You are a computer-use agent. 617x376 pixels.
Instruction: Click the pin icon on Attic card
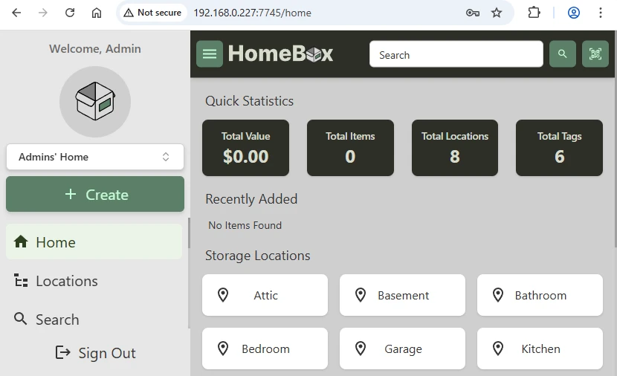(x=223, y=295)
